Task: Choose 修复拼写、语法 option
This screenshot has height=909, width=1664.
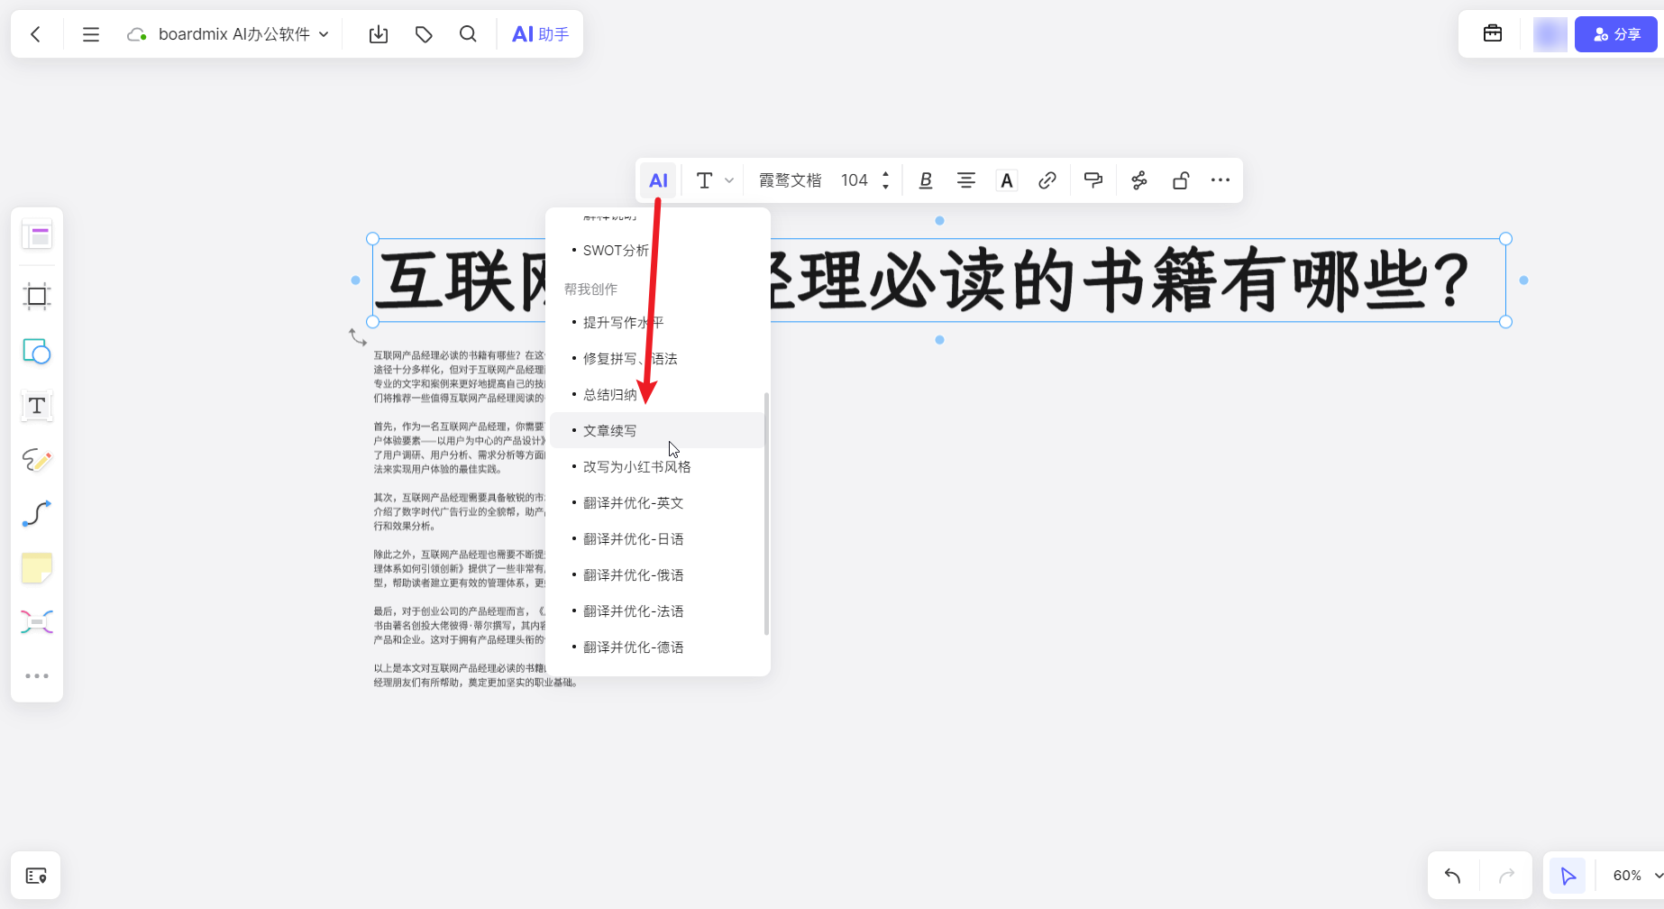Action: (658, 358)
